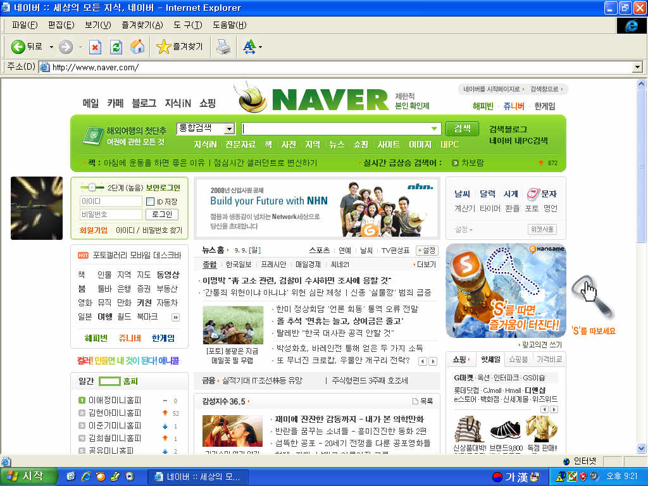Click the 漢 hanja indicator in the language bar
The width and height of the screenshot is (648, 486).
pyautogui.click(x=523, y=477)
